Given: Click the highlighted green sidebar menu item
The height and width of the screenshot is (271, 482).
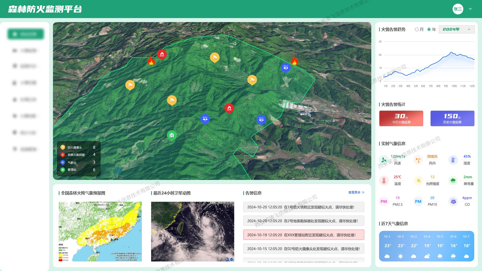Looking at the screenshot, I should [26, 34].
